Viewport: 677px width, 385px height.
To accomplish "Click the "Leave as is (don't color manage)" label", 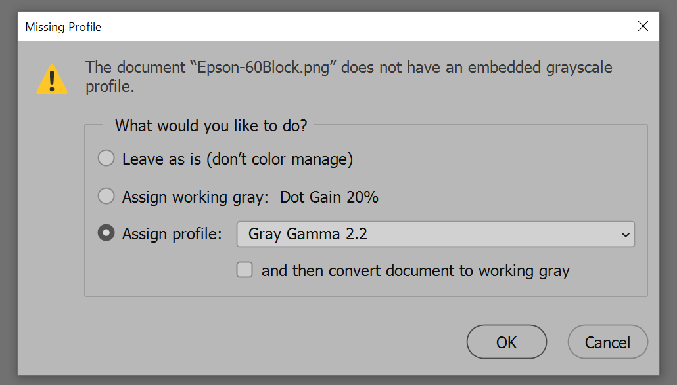I will pos(237,159).
